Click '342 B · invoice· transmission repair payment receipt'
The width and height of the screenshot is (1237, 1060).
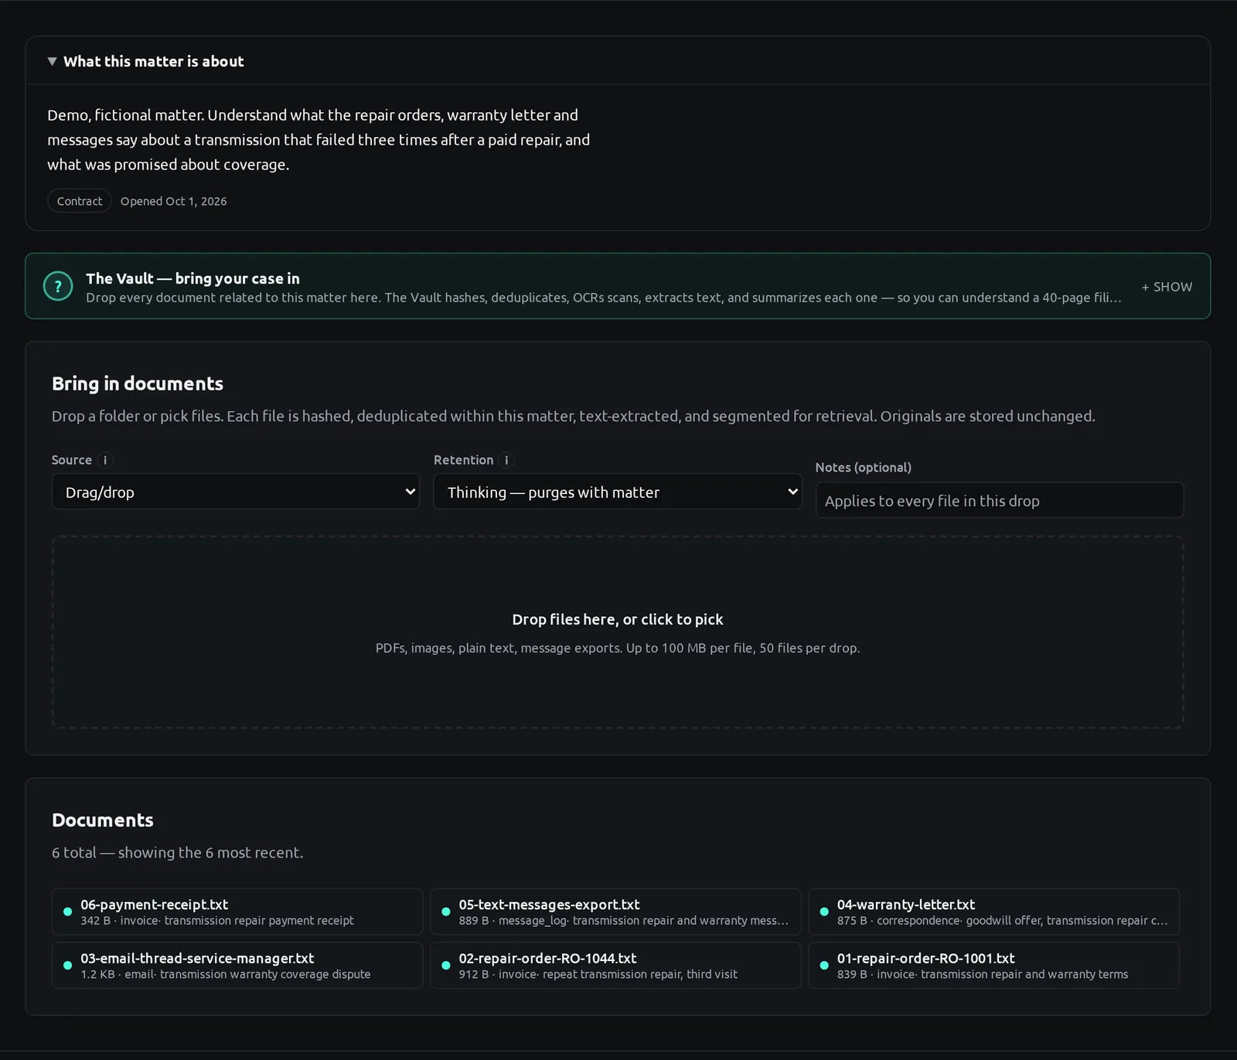coord(217,921)
